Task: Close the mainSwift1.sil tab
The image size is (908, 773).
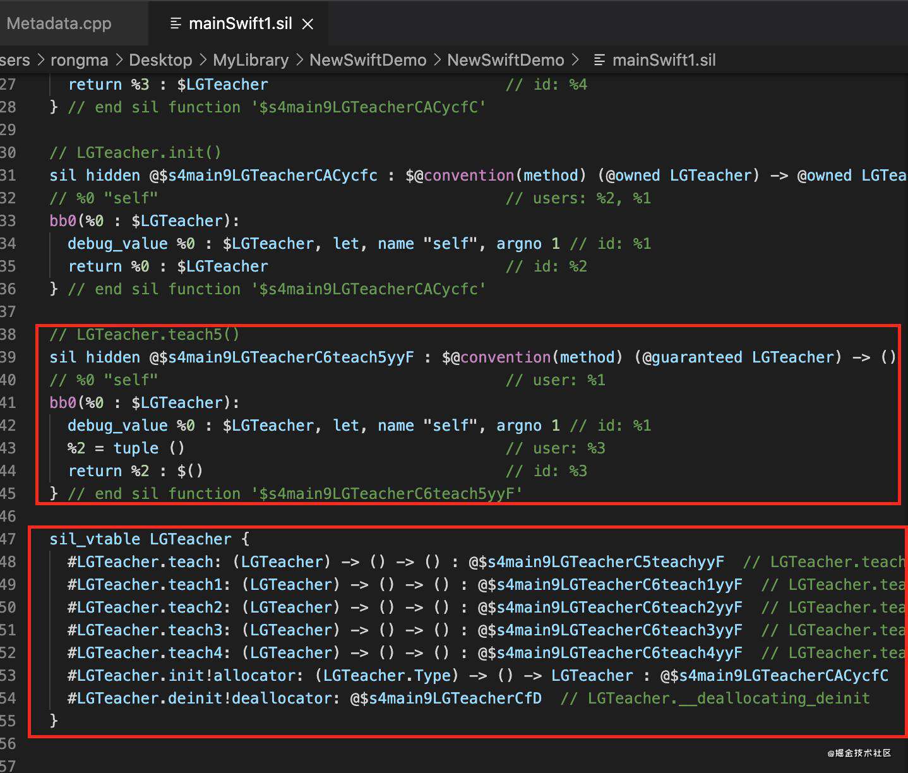Action: (x=308, y=24)
